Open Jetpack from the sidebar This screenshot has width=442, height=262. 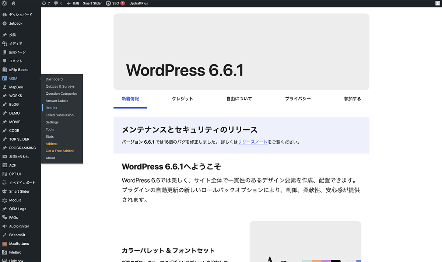pyautogui.click(x=15, y=24)
